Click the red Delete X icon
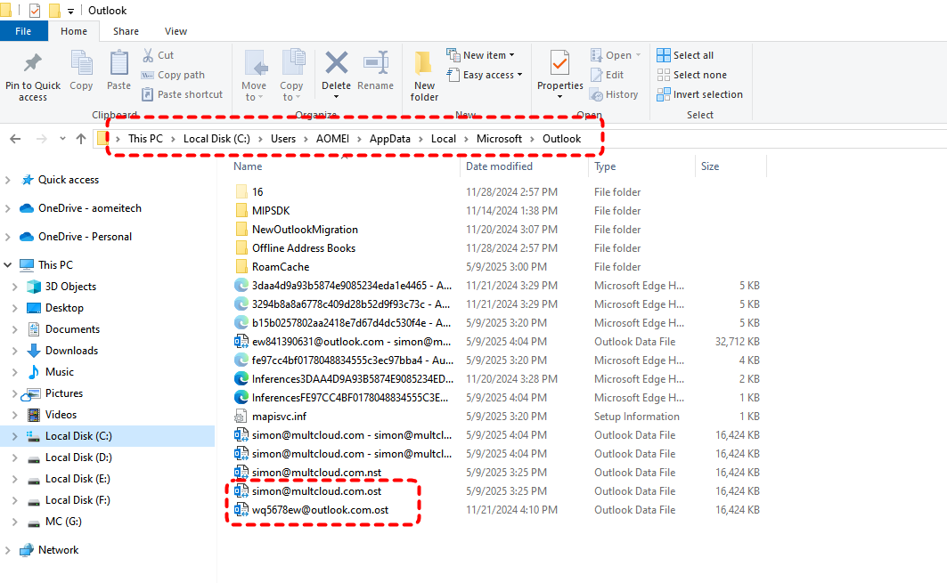947x583 pixels. (337, 63)
